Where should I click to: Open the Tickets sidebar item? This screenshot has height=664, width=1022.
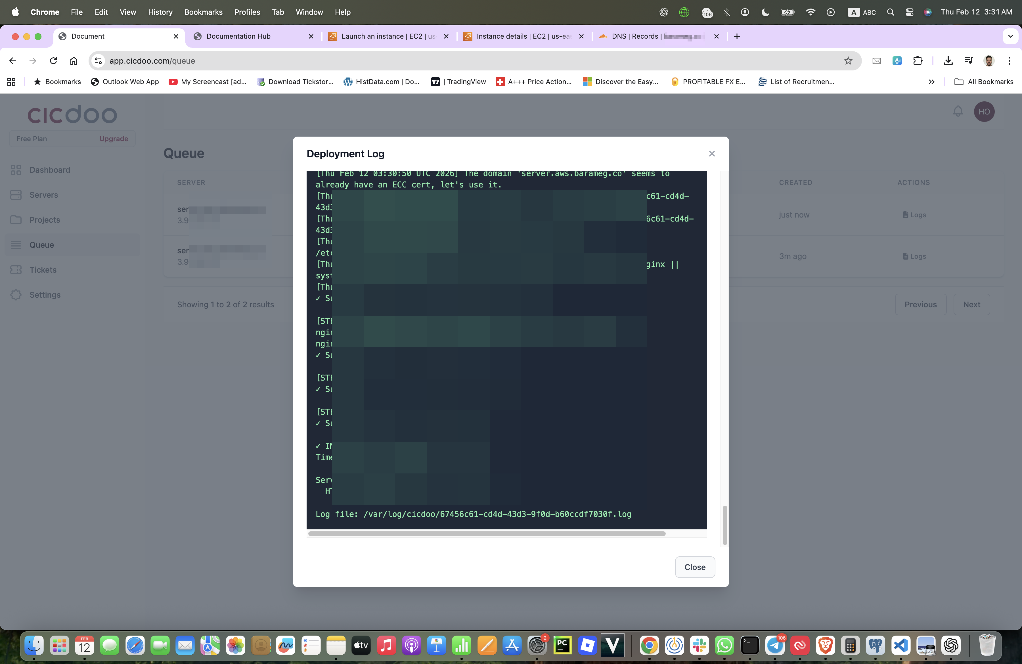click(43, 270)
